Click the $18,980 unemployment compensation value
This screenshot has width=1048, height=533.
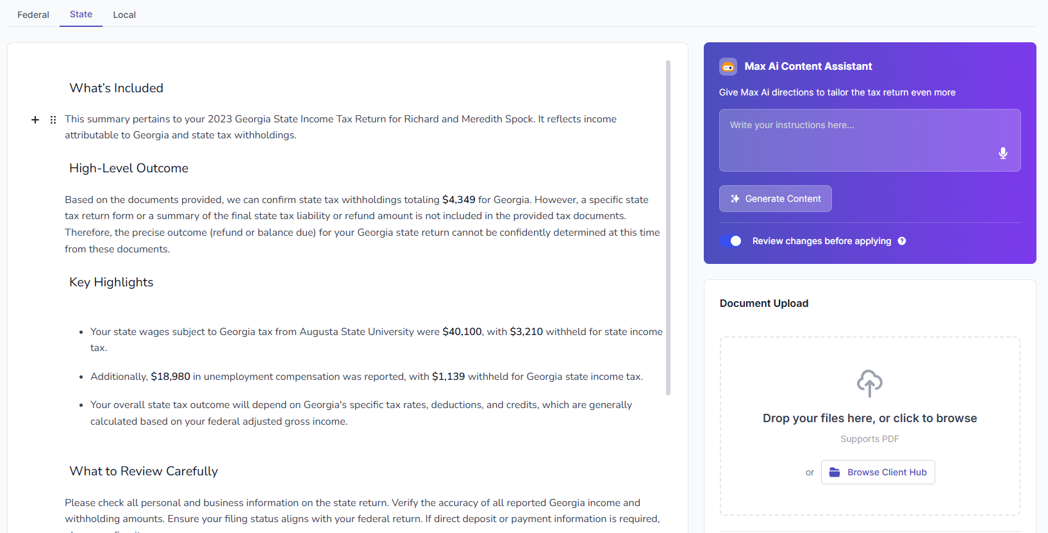171,377
